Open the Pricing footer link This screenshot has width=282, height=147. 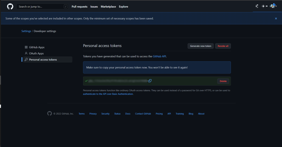[159, 114]
